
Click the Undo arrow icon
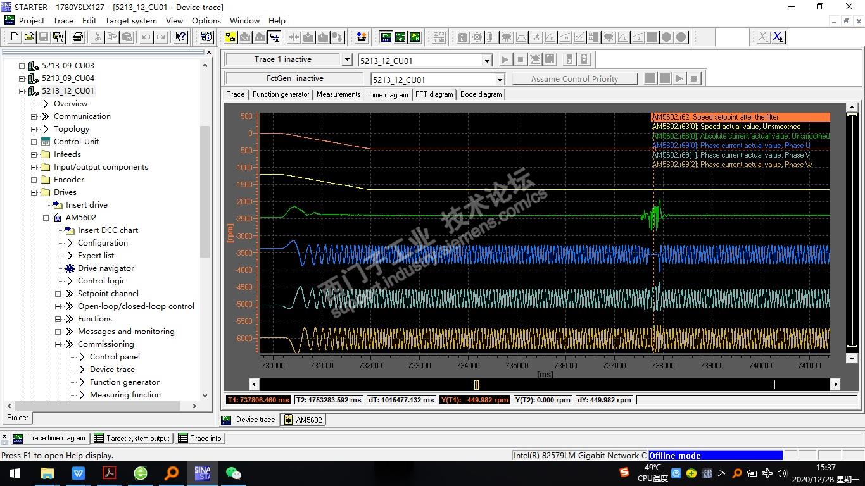(146, 37)
